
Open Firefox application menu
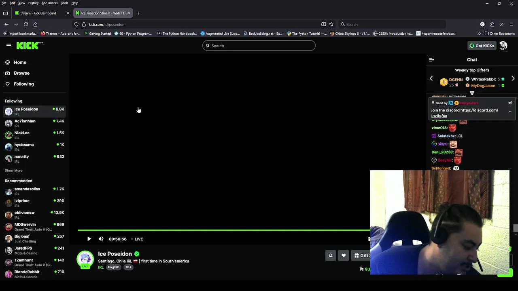pos(512,24)
